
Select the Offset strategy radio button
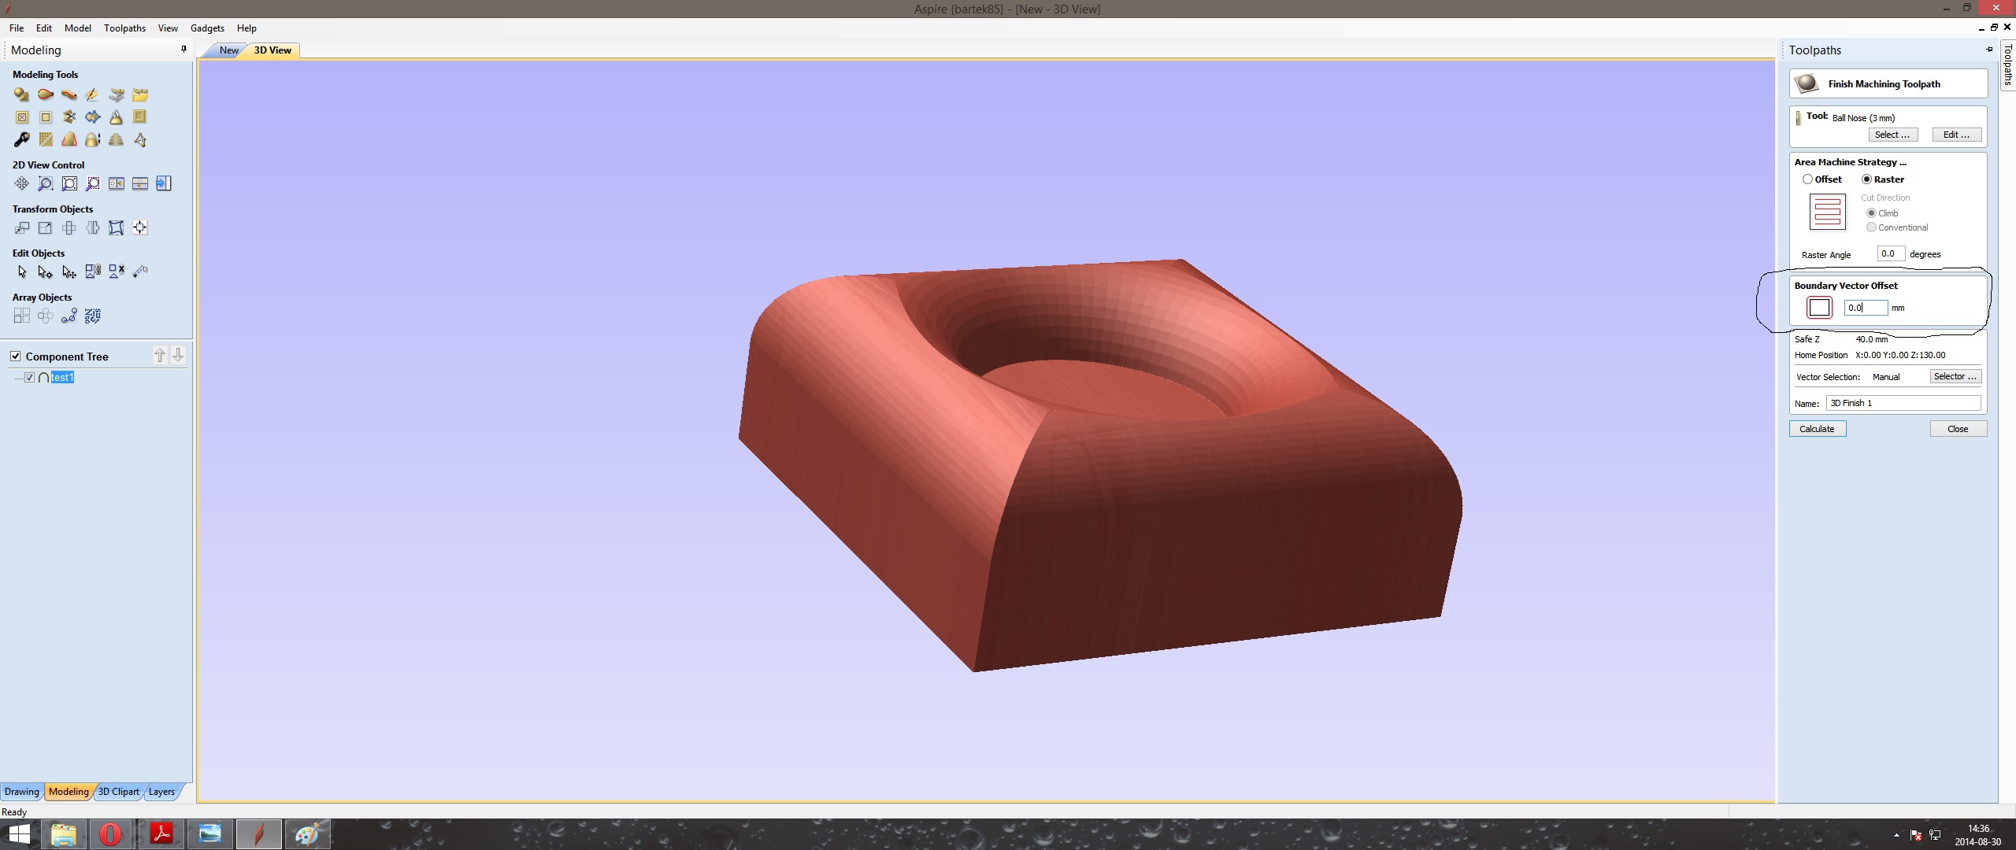click(1807, 179)
